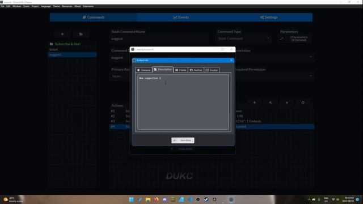Select action #1 in Actions list
The height and width of the screenshot is (204, 363).
[212, 111]
